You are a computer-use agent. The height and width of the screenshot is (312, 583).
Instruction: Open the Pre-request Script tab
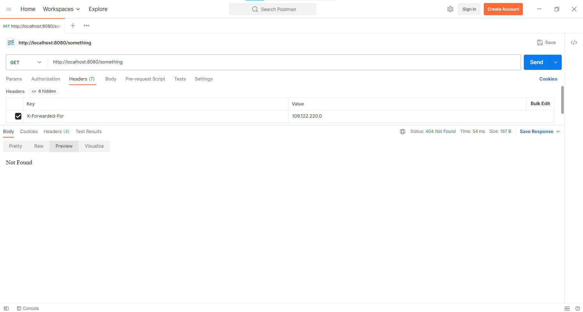[145, 79]
